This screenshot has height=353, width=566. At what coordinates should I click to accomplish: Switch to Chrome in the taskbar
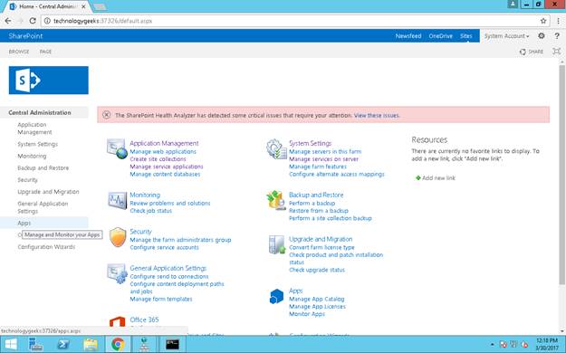(118, 344)
